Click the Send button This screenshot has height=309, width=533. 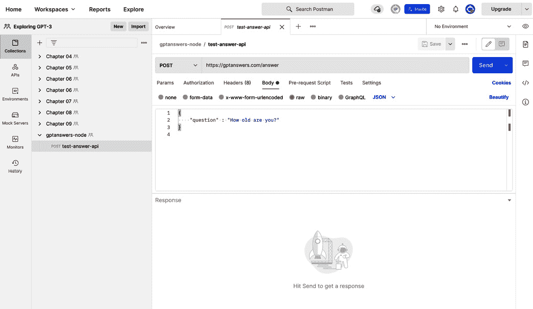(486, 65)
